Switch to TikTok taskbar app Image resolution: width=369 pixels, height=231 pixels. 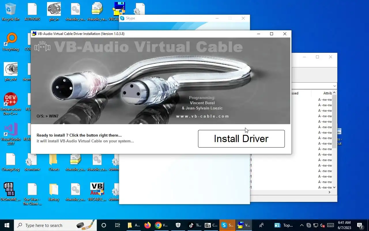195,225
